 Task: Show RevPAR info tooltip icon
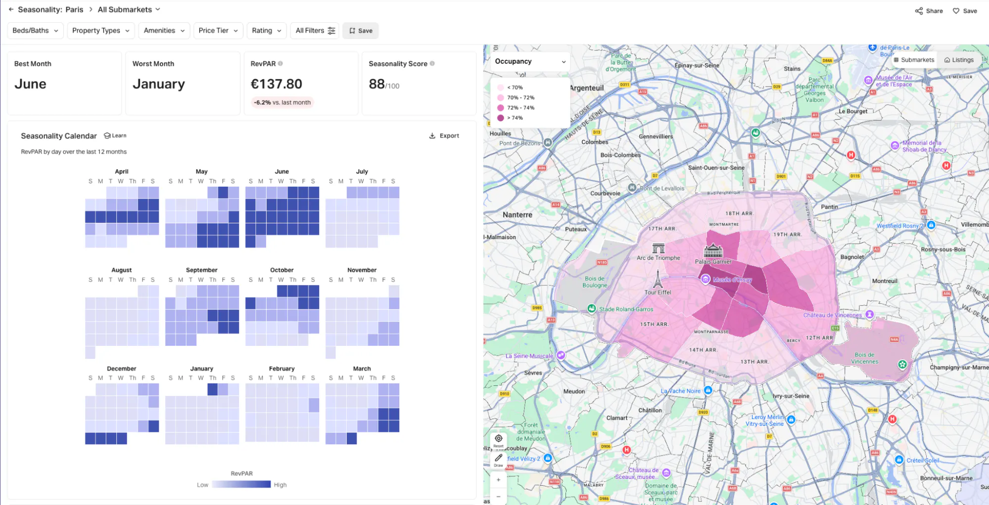pyautogui.click(x=281, y=64)
